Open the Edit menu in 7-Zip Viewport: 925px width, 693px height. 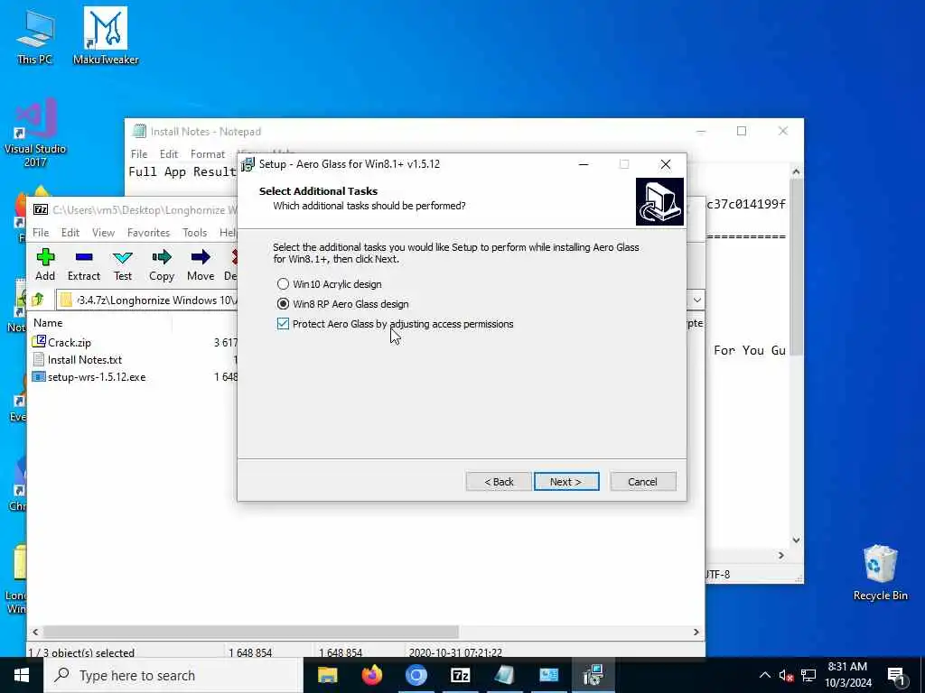tap(70, 233)
